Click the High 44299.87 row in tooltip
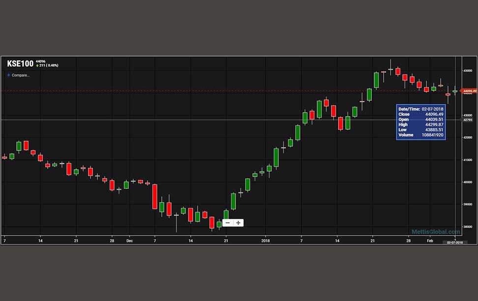The image size is (478, 301). point(420,125)
